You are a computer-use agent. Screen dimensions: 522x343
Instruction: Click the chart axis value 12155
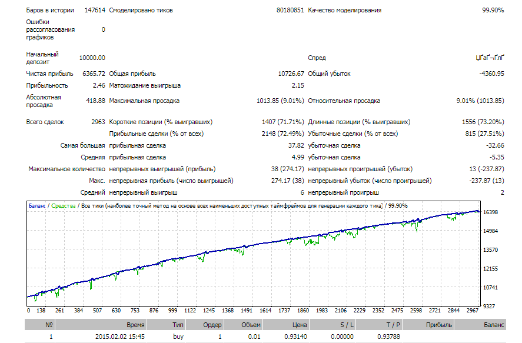(x=490, y=269)
